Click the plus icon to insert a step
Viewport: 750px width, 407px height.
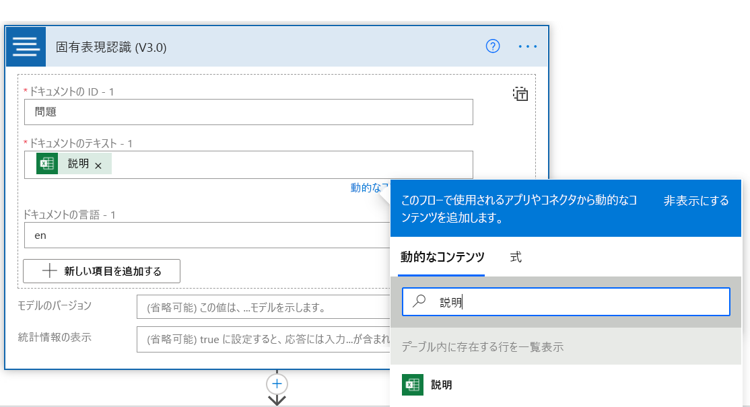(x=277, y=383)
